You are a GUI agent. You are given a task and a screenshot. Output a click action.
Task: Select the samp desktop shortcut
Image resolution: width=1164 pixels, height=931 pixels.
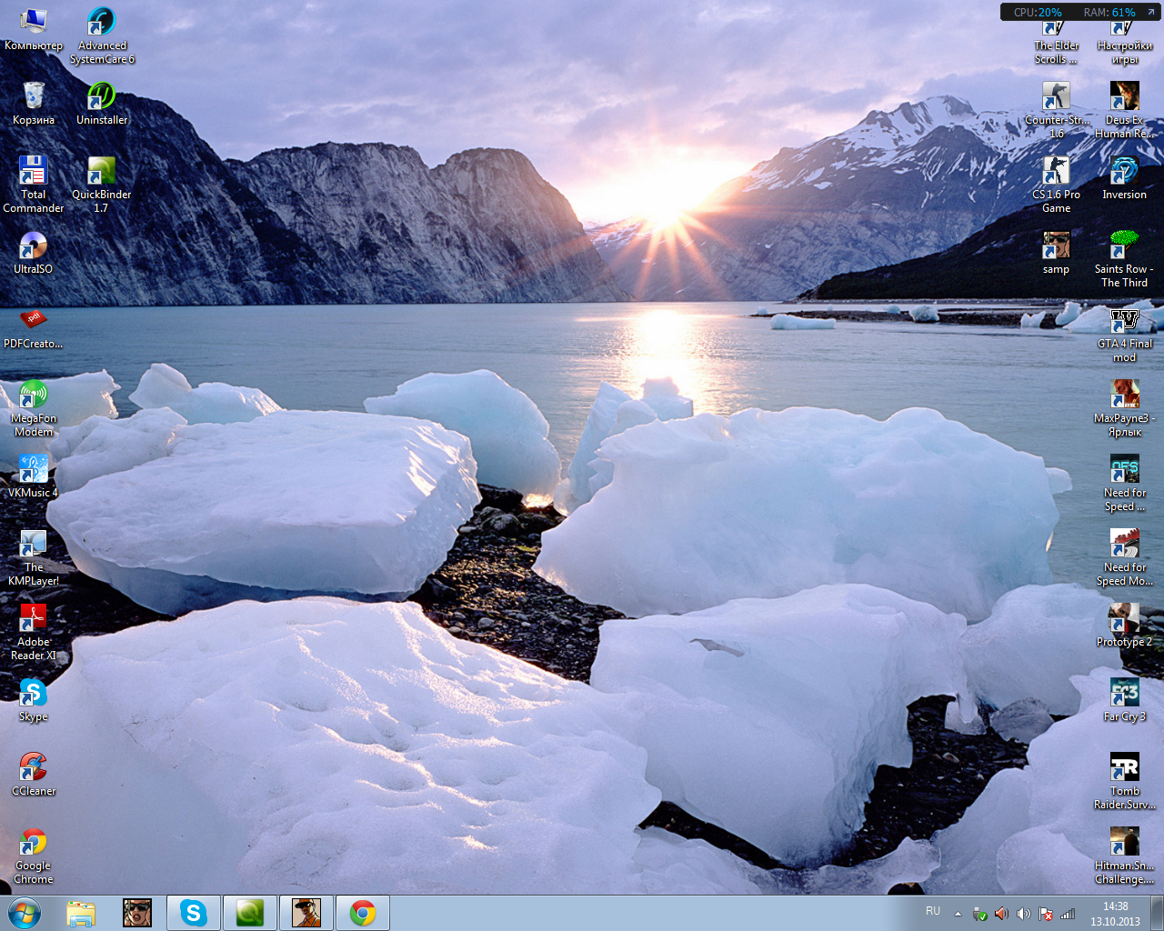(x=1056, y=253)
